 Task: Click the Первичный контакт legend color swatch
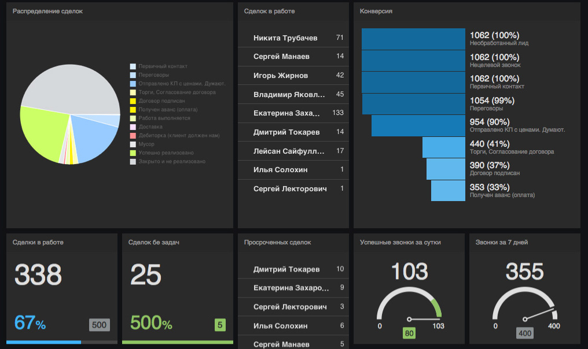coord(133,66)
